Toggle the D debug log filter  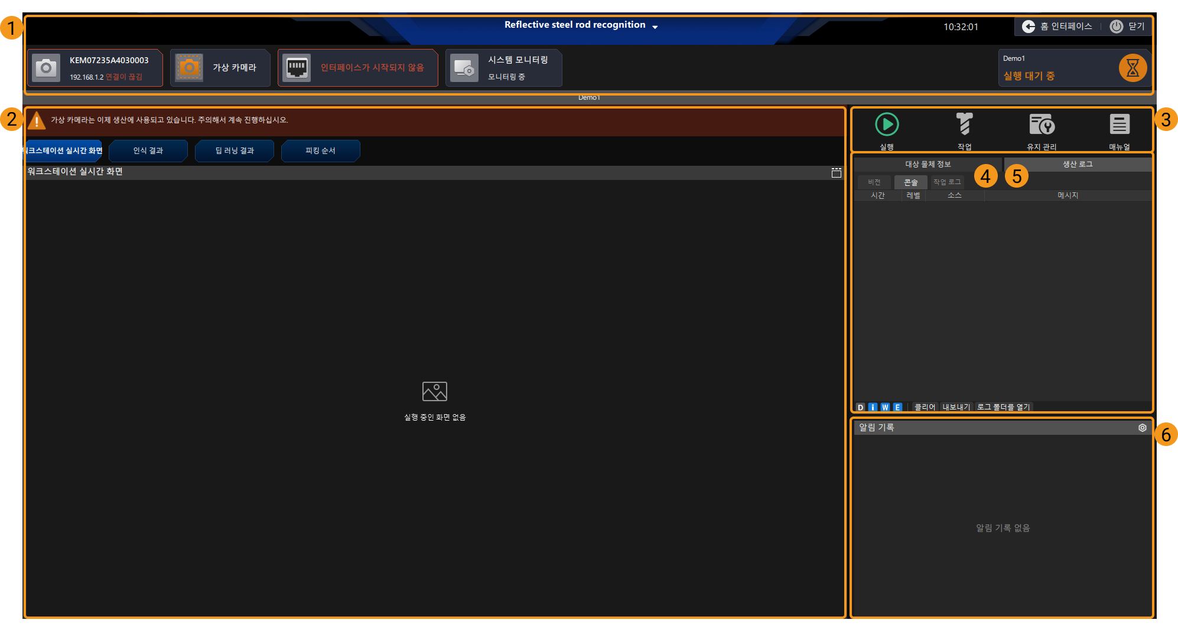coord(861,408)
